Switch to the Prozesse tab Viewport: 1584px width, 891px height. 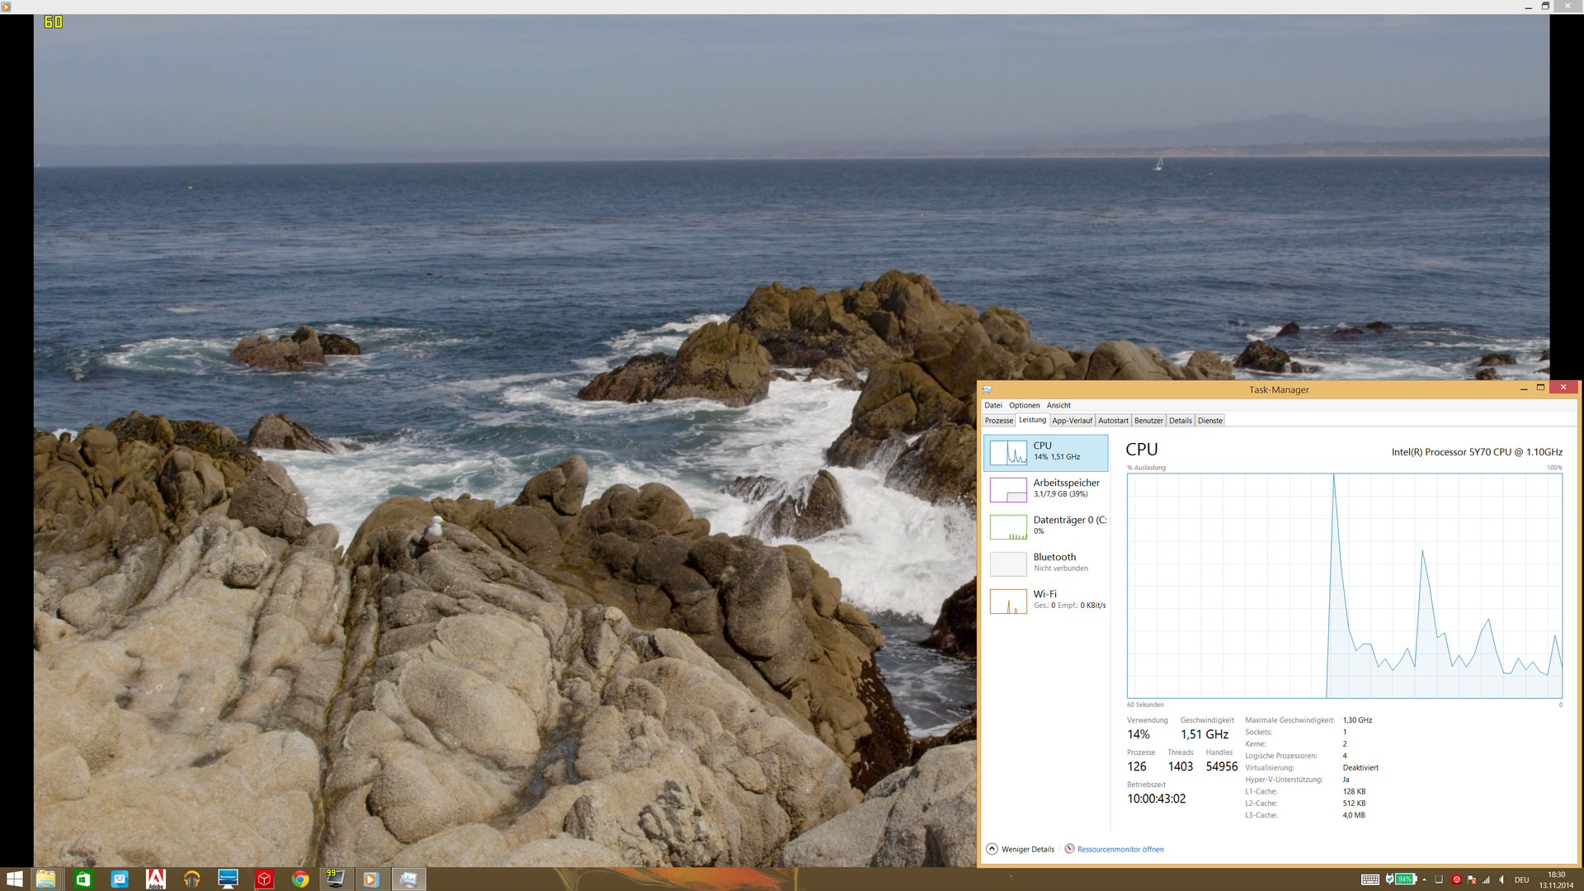998,421
